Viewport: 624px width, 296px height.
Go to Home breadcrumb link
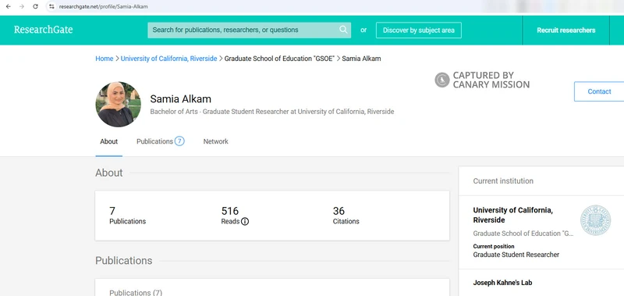105,59
